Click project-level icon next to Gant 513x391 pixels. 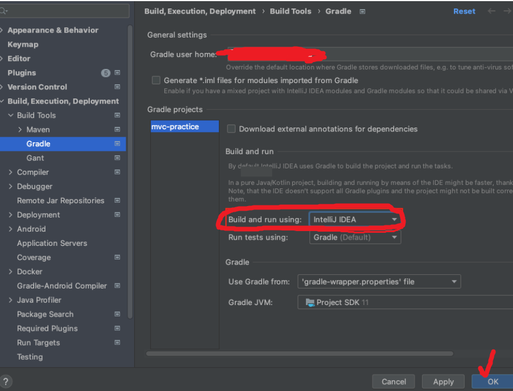click(118, 158)
